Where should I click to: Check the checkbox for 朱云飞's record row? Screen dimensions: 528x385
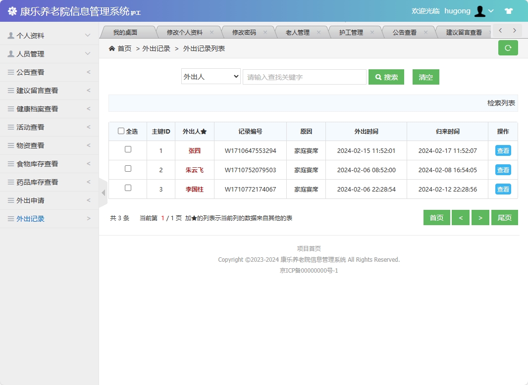(x=128, y=169)
